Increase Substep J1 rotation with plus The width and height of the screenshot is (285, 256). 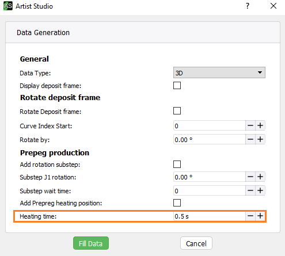(260, 177)
